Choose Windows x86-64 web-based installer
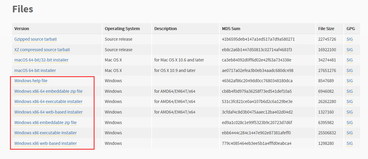Viewport: 368px width, 159px height. point(48,112)
